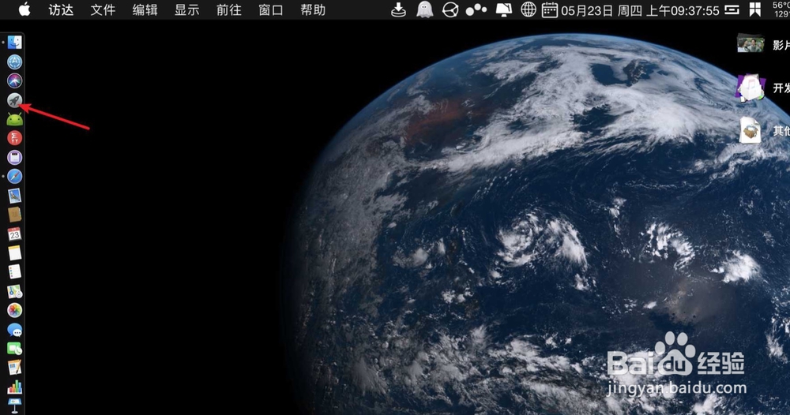Open the 编辑 menu

coord(145,10)
